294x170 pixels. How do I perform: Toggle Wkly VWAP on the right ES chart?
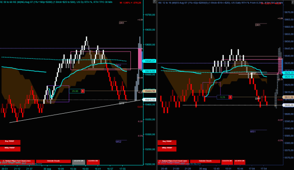pos(167,149)
